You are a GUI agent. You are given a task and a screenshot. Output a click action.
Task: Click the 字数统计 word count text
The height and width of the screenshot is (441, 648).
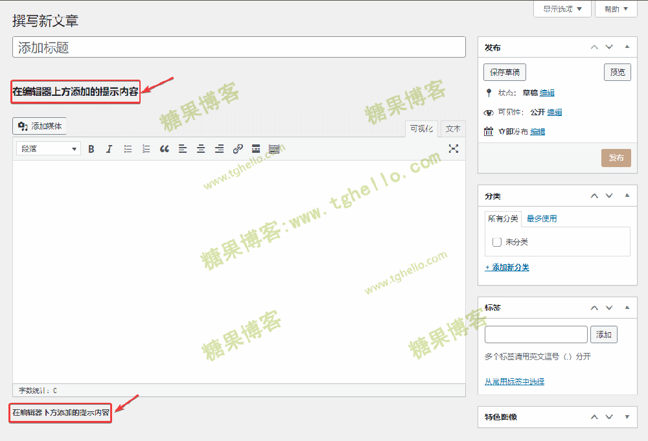(38, 390)
